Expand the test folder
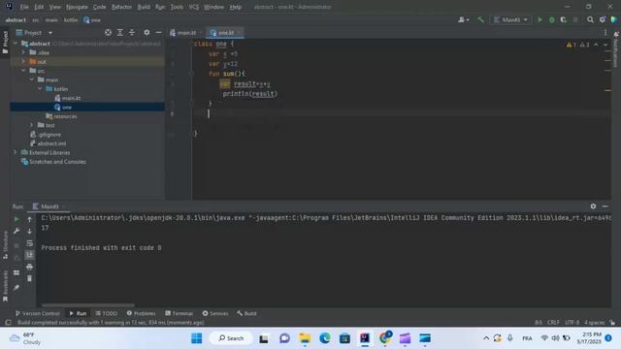This screenshot has width=621, height=349. point(32,125)
